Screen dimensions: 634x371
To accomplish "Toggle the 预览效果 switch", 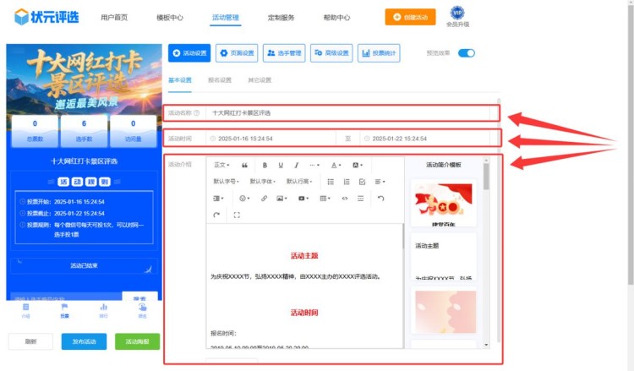I will tap(466, 52).
